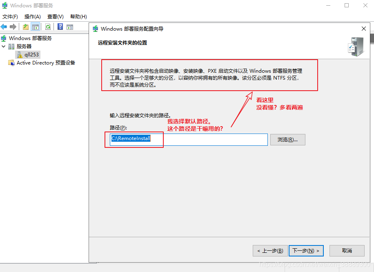Select the qll253 server warning icon
Viewport: 374px width, 272px height.
point(19,55)
